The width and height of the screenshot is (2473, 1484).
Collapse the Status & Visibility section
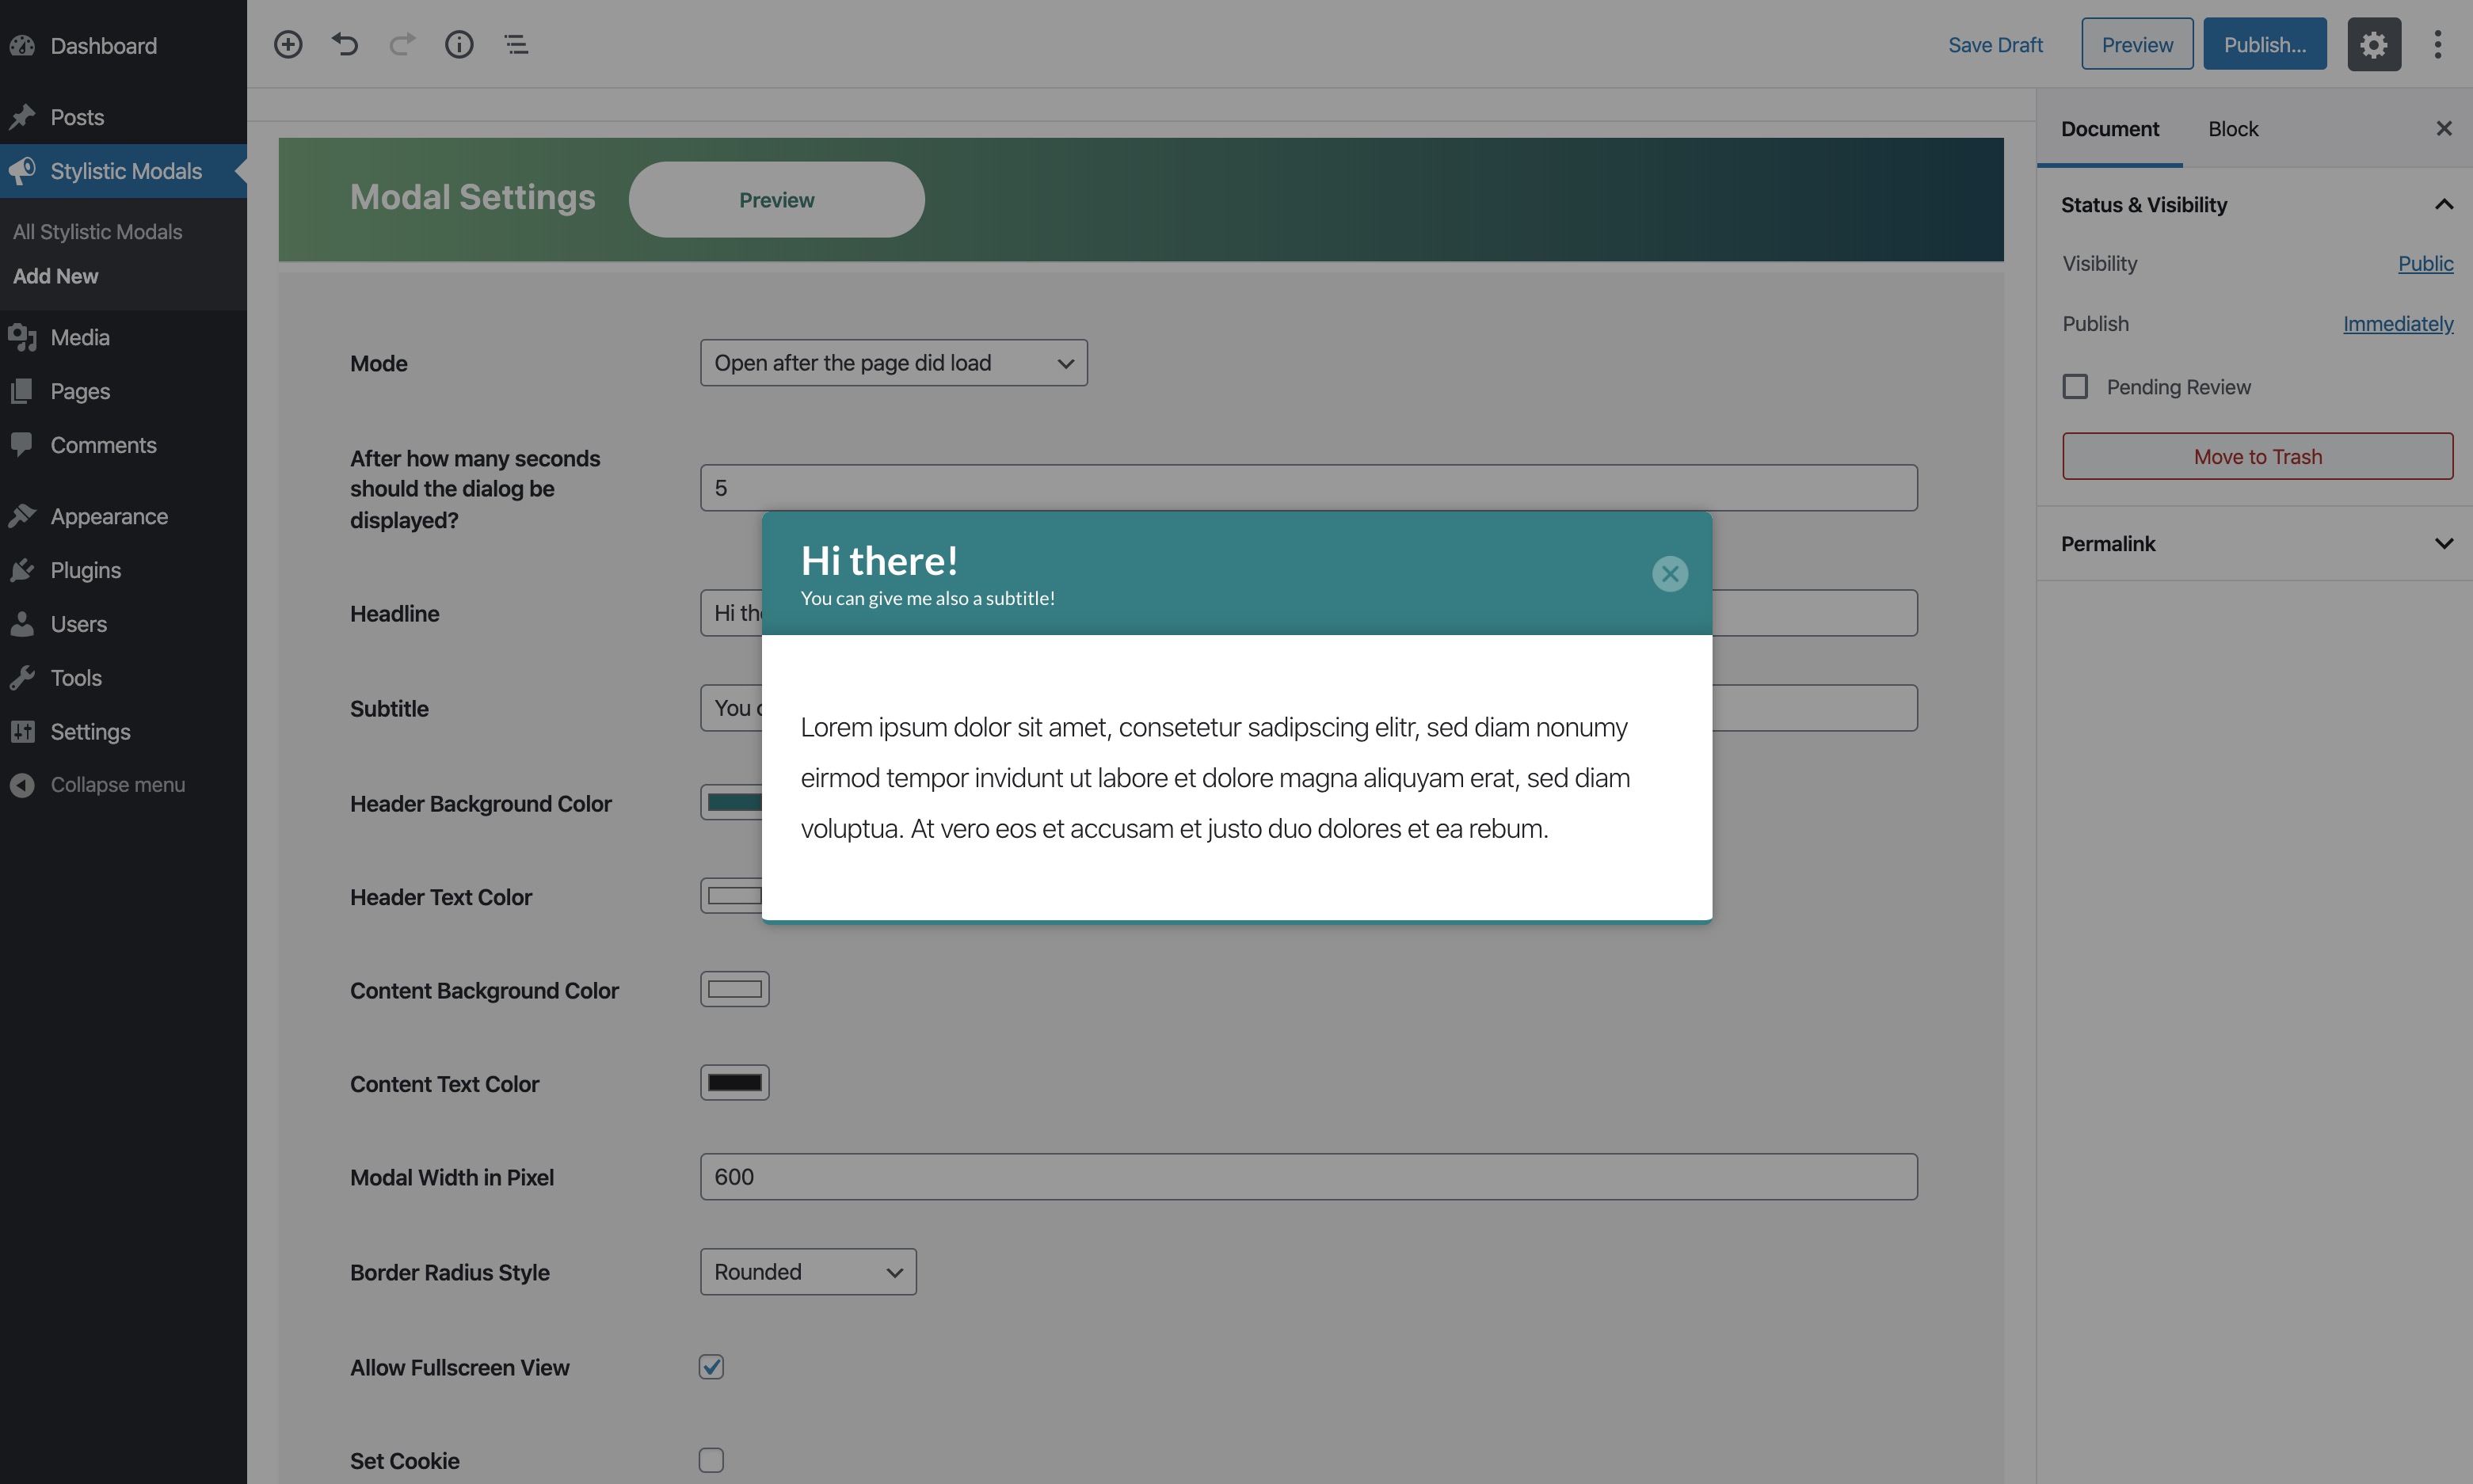tap(2255, 204)
